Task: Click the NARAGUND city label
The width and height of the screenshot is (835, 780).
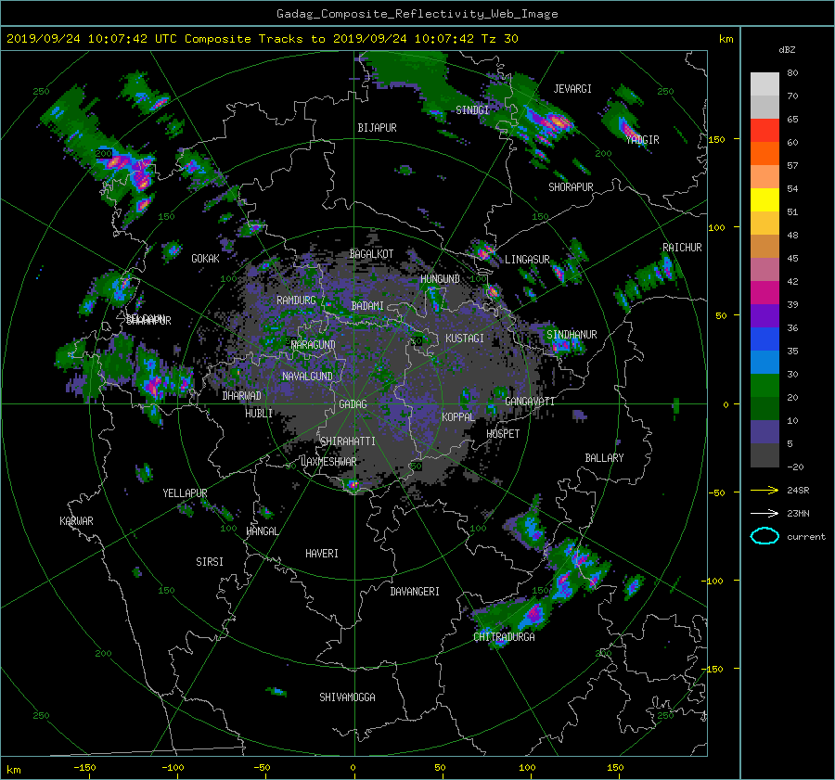Action: [314, 345]
